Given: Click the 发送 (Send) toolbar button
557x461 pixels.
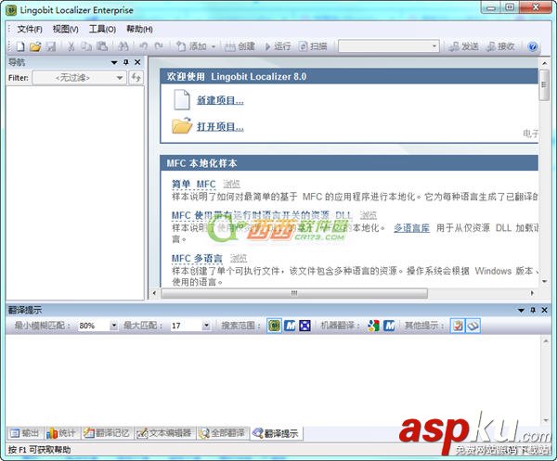Looking at the screenshot, I should click(464, 46).
